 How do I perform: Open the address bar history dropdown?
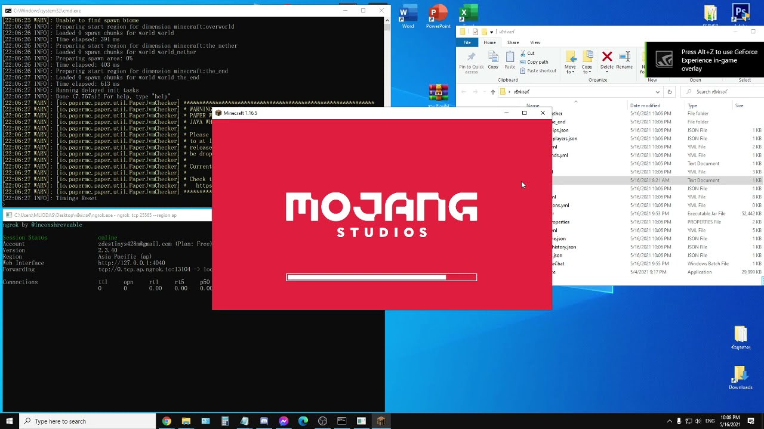tap(658, 92)
